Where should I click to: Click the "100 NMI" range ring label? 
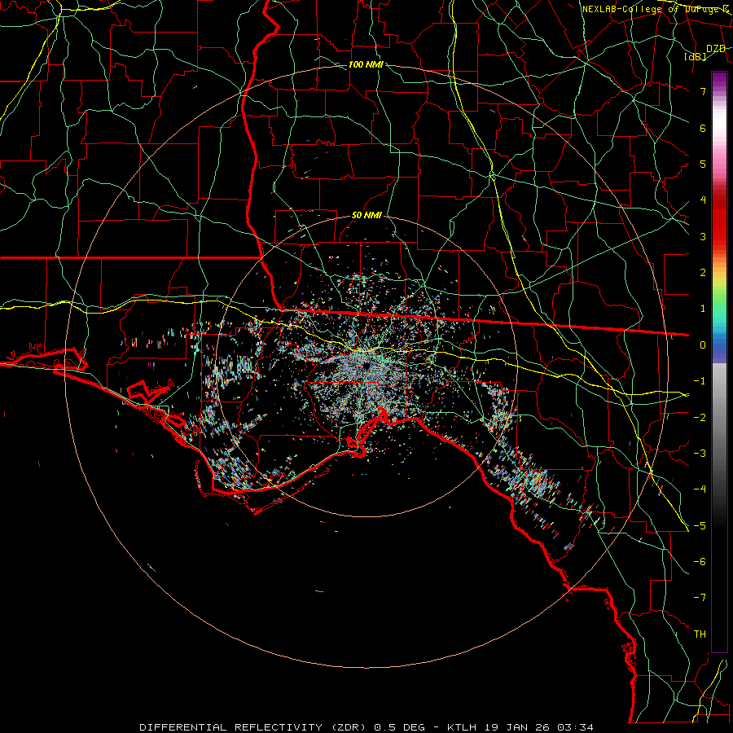pyautogui.click(x=366, y=64)
